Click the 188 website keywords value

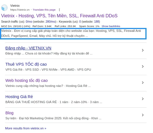coord(96,22)
